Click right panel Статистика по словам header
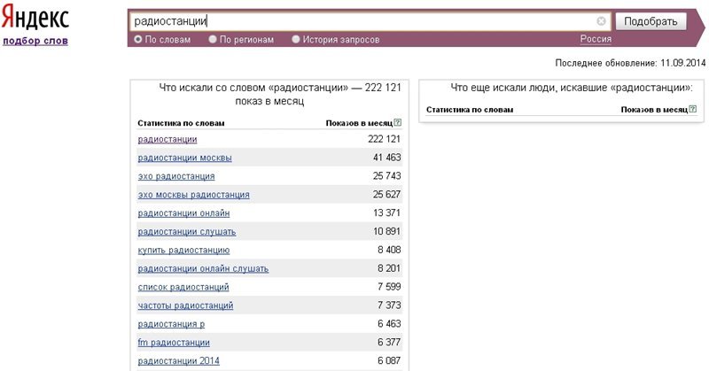Viewport: 709px width, 371px height. tap(470, 110)
